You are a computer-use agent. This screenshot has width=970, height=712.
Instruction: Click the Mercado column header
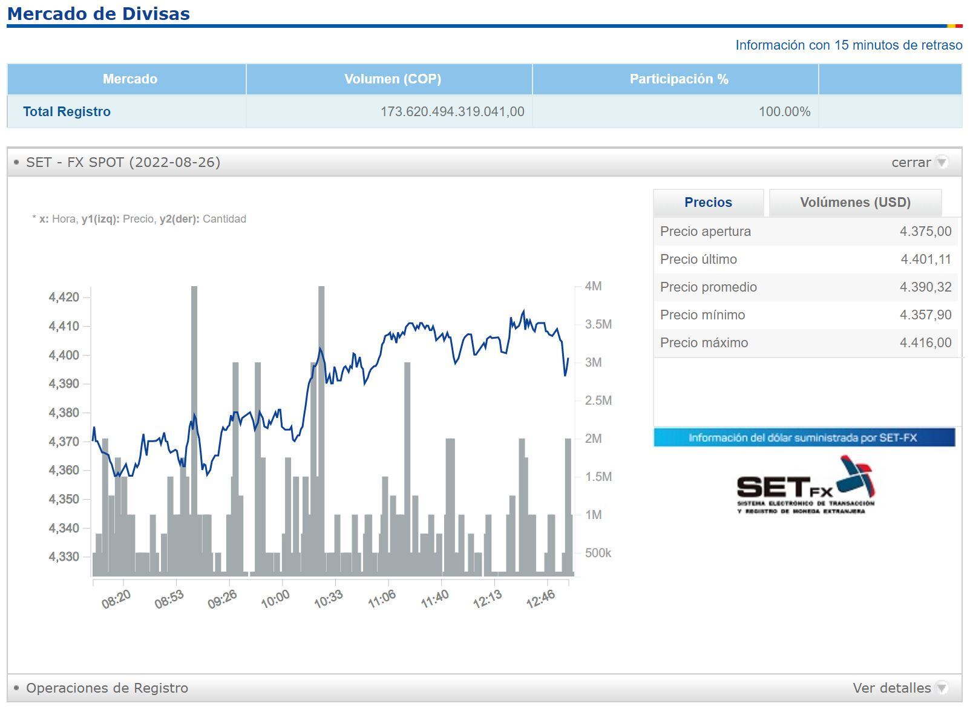[129, 79]
